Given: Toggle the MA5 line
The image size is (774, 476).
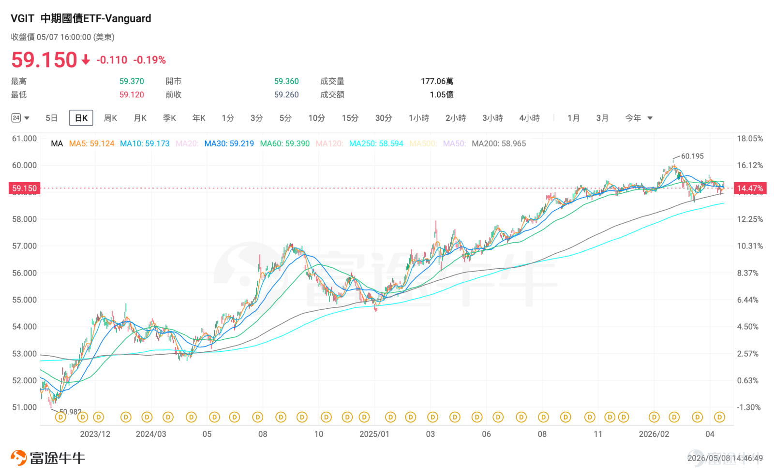Looking at the screenshot, I should coord(92,144).
